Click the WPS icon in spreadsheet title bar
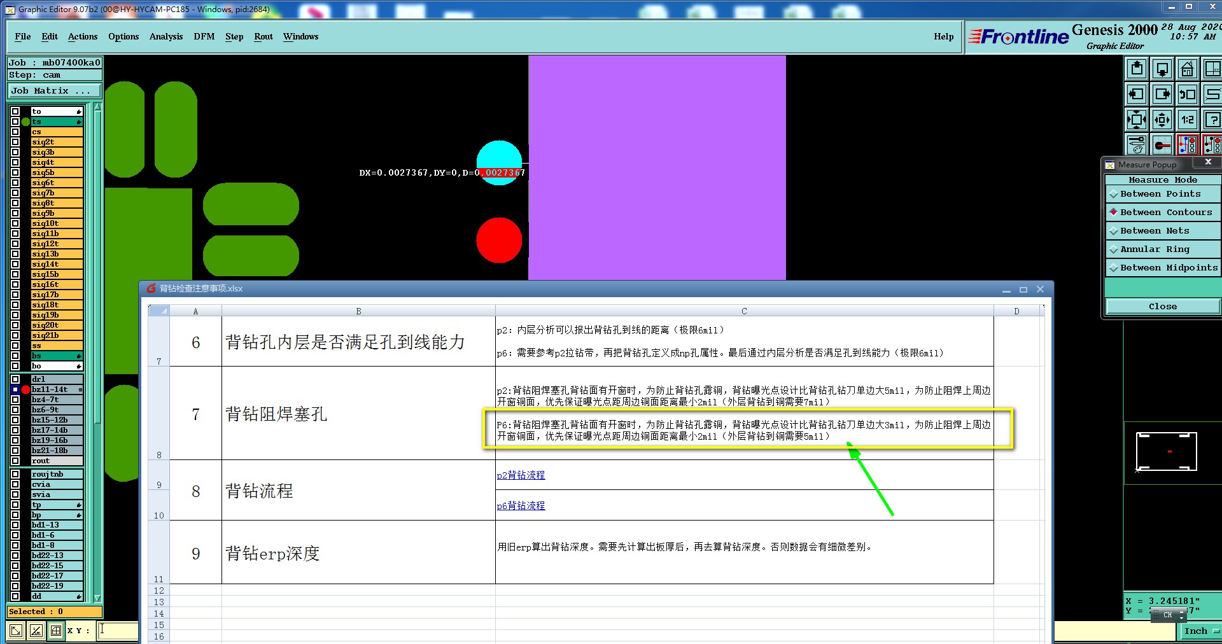 point(151,288)
